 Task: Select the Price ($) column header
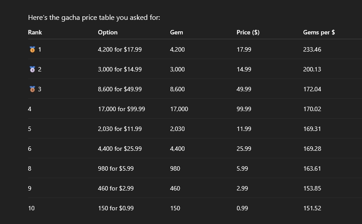pos(247,32)
